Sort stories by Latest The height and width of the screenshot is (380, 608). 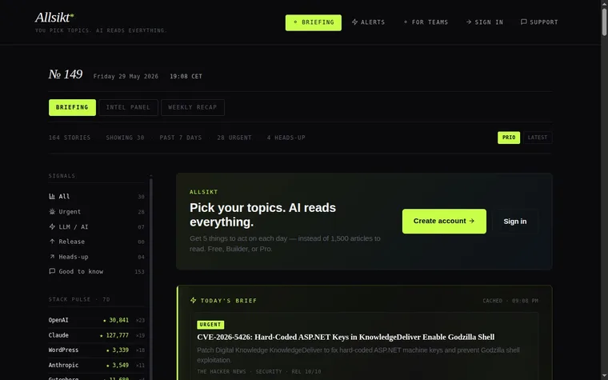pyautogui.click(x=538, y=138)
